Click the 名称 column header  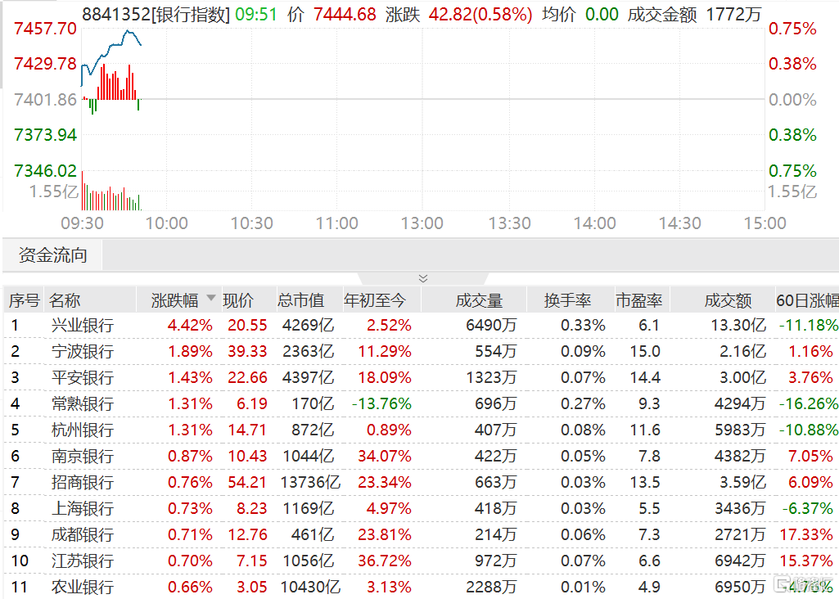(64, 300)
